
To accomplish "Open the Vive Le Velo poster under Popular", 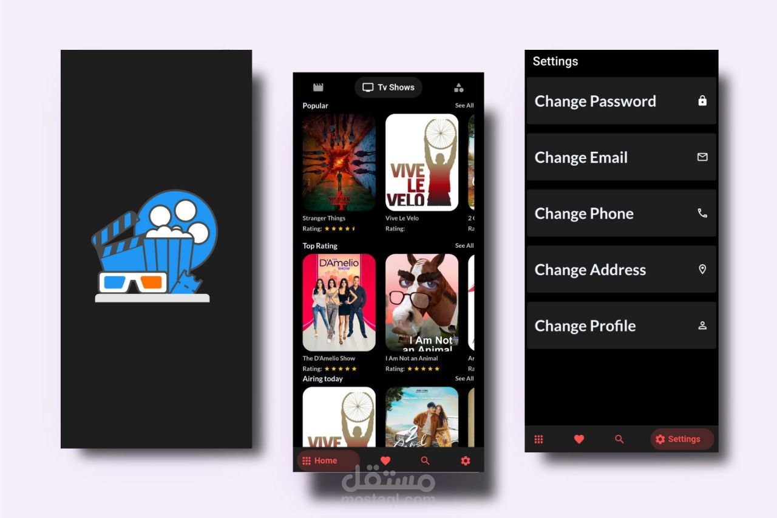I will pyautogui.click(x=422, y=163).
